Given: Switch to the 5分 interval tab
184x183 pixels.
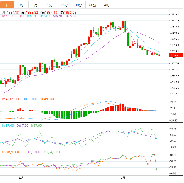Looking at the screenshot, I should (x=50, y=5).
